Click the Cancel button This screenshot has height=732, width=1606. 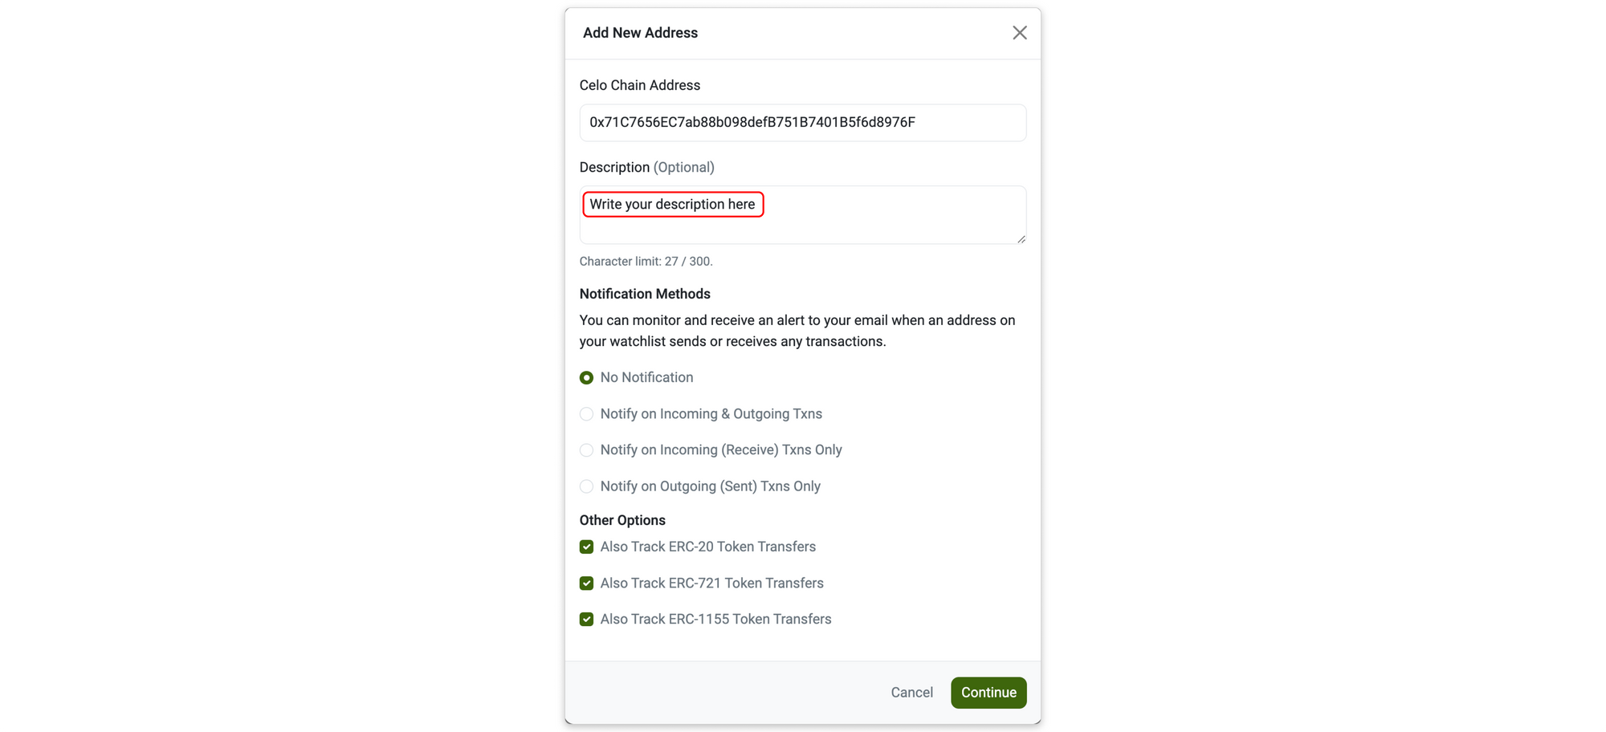coord(911,693)
